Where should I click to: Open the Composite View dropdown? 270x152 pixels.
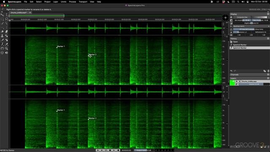243,17
